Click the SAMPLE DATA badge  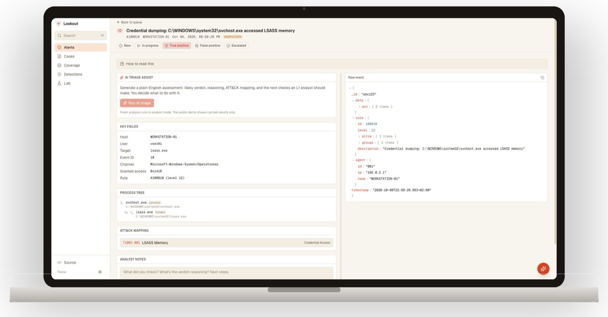tap(232, 37)
